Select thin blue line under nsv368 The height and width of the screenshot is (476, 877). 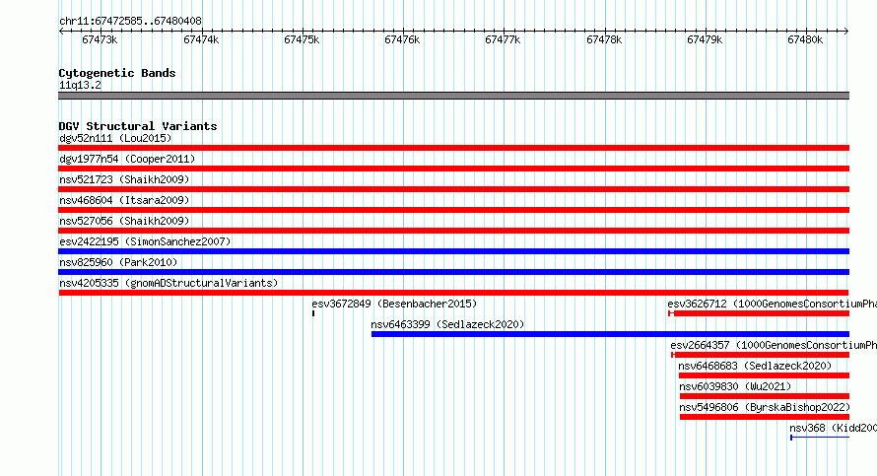820,438
